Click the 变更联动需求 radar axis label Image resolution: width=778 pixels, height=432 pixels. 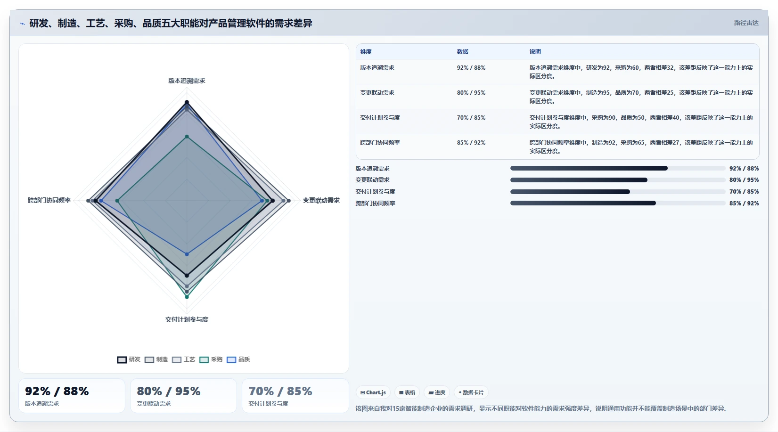pyautogui.click(x=321, y=201)
